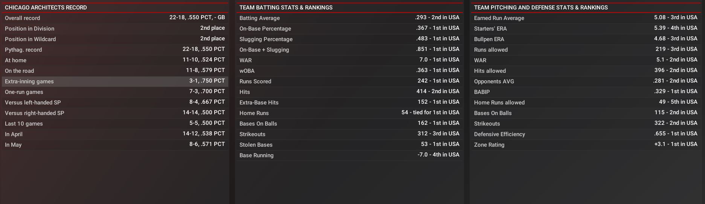
Task: Click the One-run games row
Action: click(x=115, y=92)
